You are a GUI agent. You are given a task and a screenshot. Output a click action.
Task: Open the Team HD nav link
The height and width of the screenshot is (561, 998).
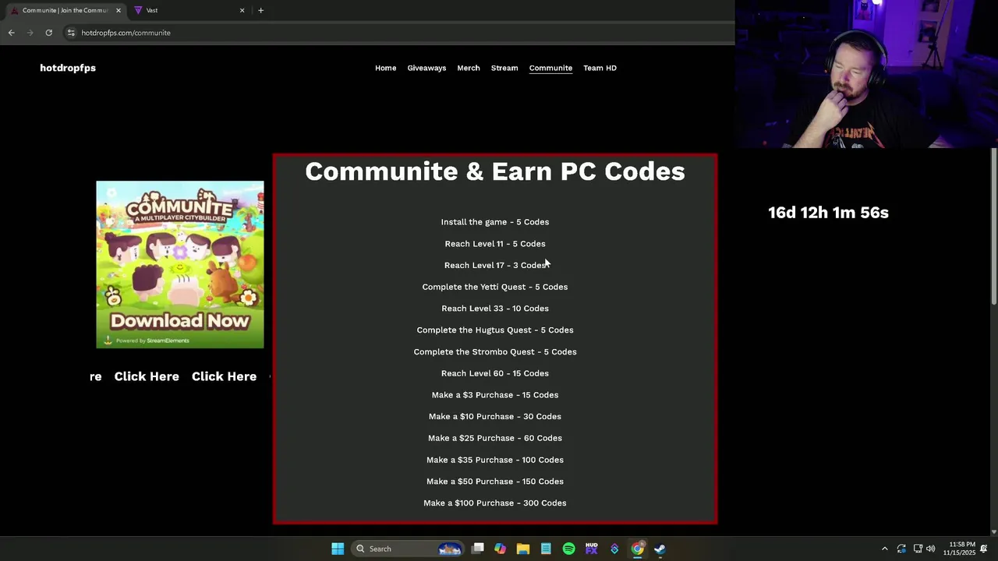pyautogui.click(x=600, y=68)
